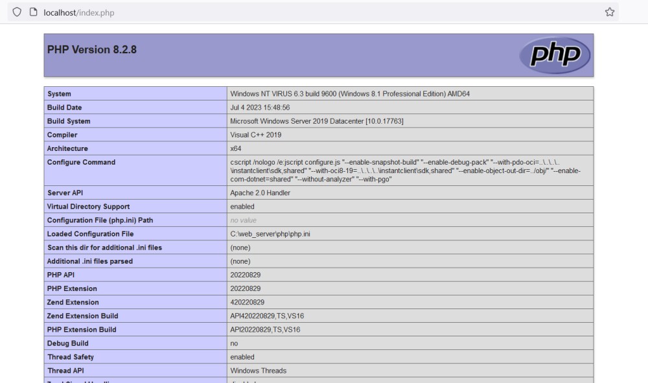Screen dimensions: 648x383
Task: Click the x64 architecture value
Action: [x=236, y=148]
